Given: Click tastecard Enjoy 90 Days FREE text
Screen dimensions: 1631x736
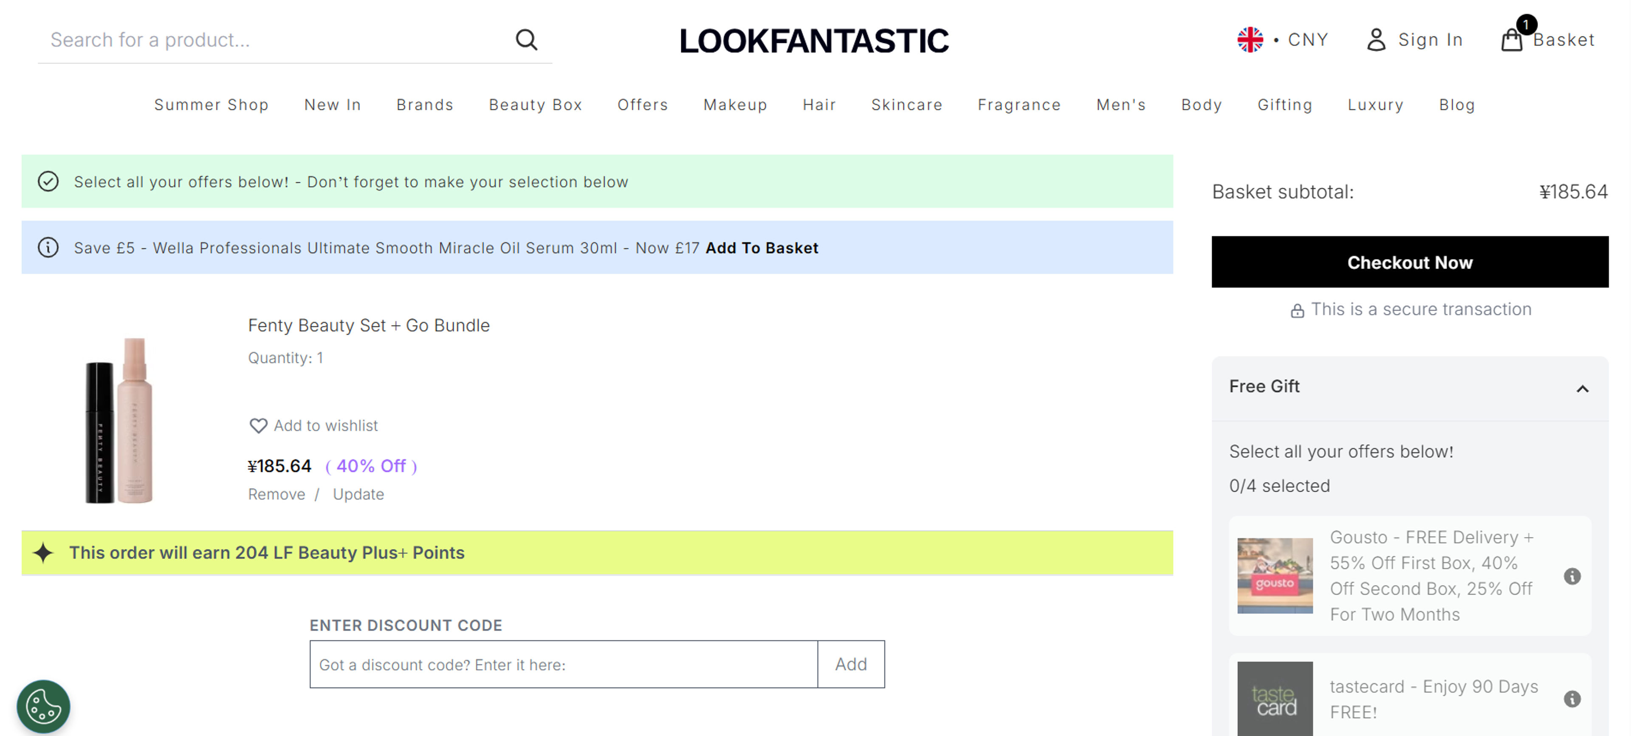Looking at the screenshot, I should (1433, 699).
